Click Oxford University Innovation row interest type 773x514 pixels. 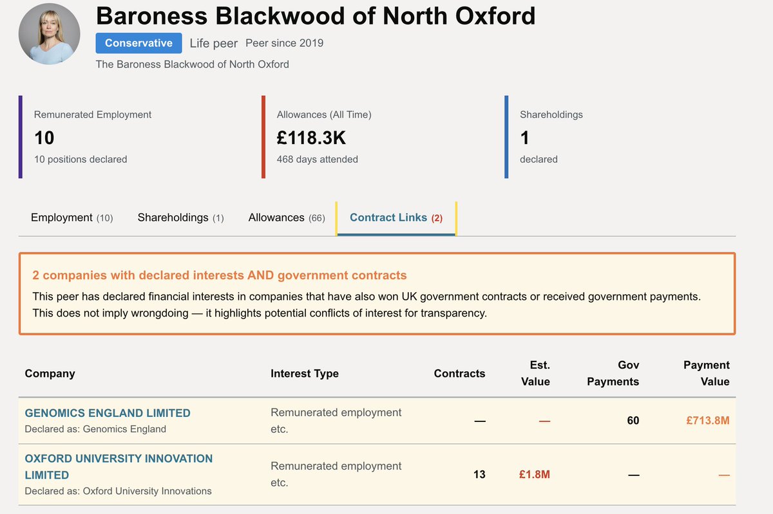click(336, 474)
